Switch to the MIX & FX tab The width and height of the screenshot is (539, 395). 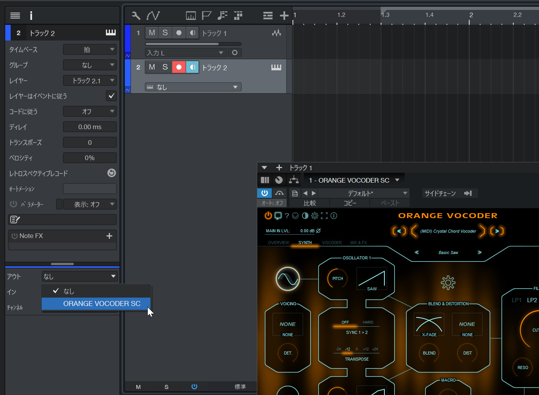tap(358, 243)
